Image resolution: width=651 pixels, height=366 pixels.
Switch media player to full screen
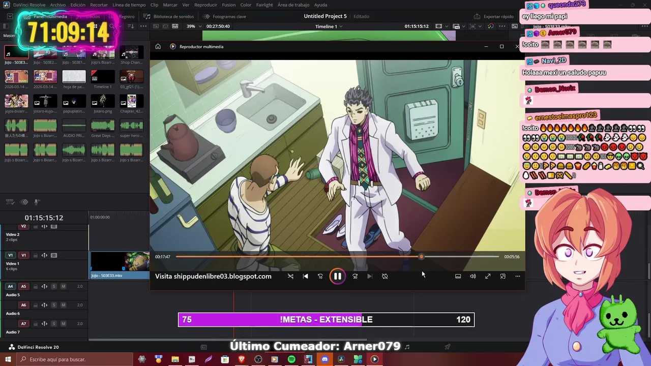pyautogui.click(x=488, y=276)
